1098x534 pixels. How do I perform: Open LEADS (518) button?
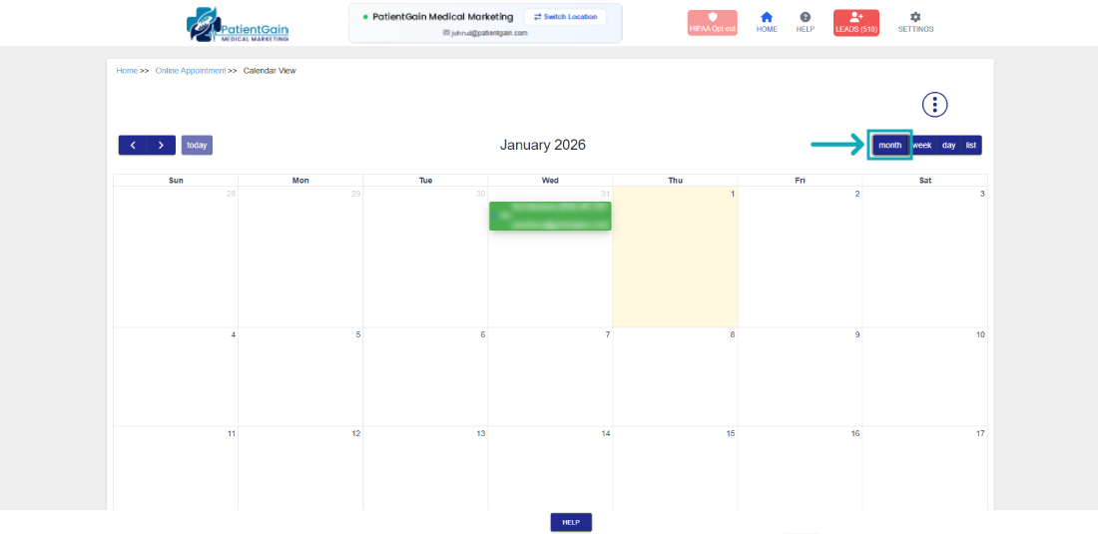855,23
